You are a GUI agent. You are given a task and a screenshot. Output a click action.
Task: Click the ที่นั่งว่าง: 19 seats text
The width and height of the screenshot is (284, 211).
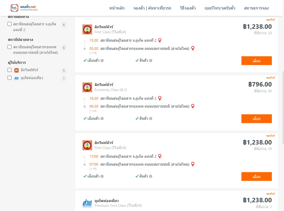click(x=263, y=149)
